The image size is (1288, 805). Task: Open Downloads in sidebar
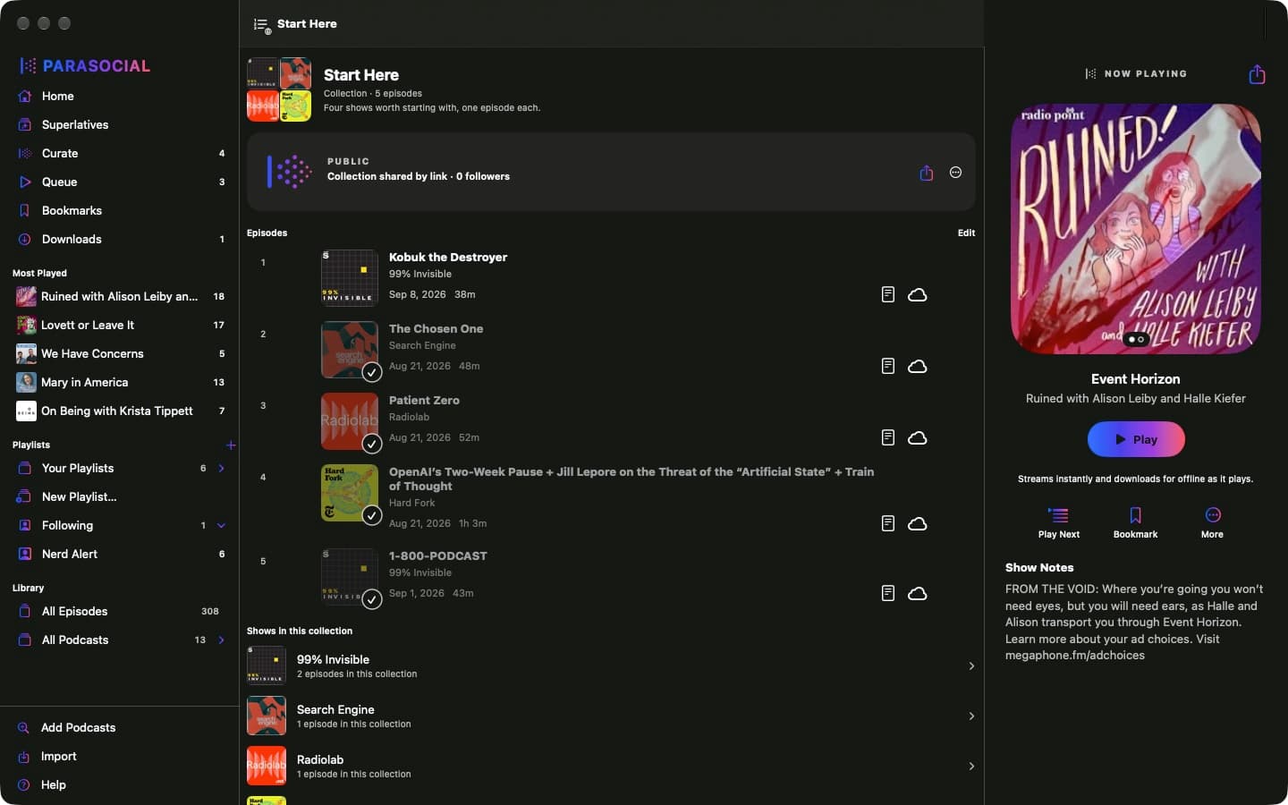click(120, 239)
